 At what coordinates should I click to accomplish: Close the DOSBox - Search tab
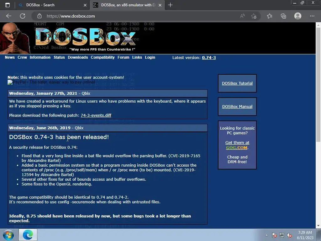point(85,5)
